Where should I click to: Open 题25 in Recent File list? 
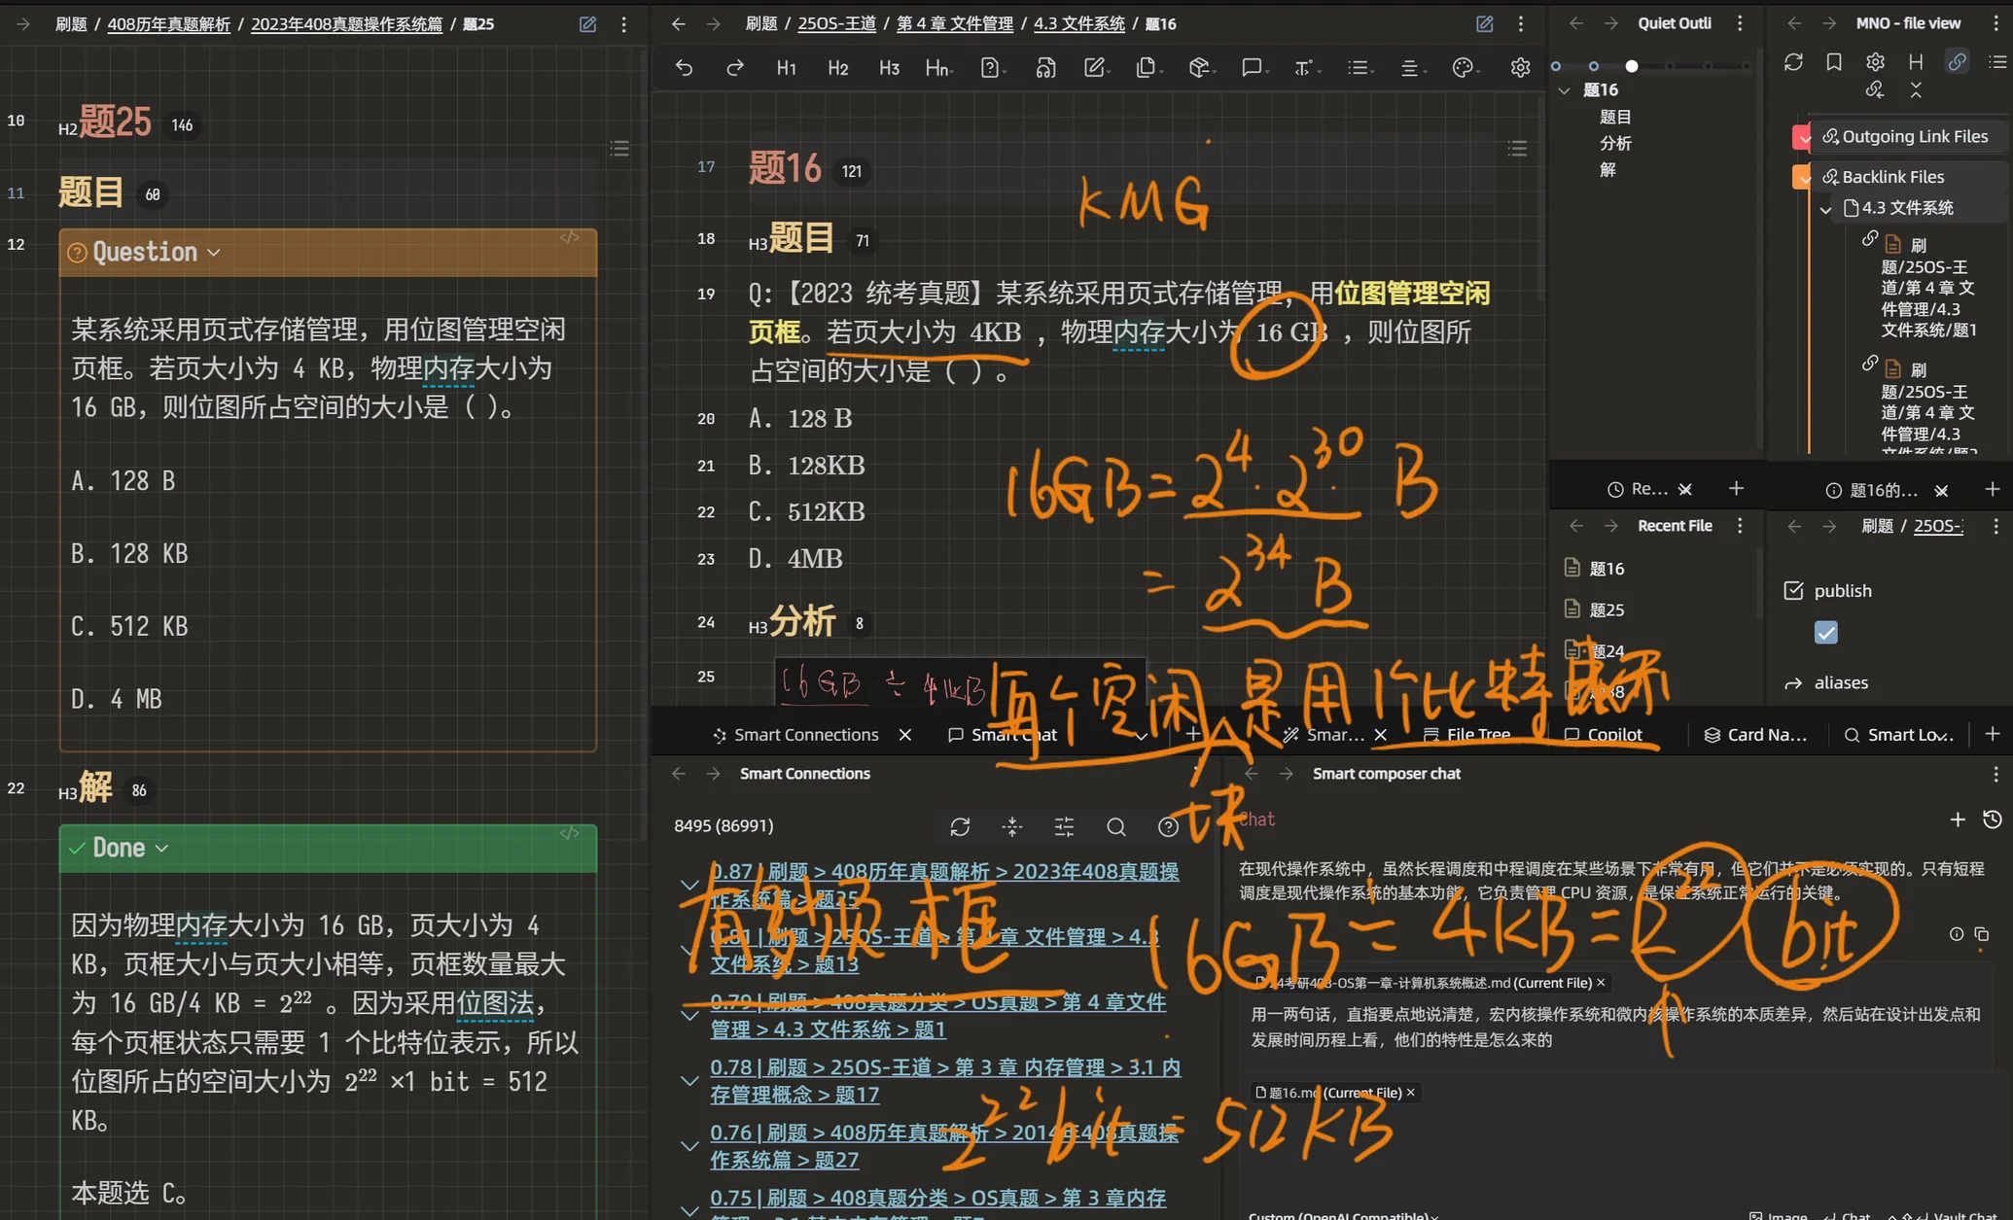[1606, 610]
